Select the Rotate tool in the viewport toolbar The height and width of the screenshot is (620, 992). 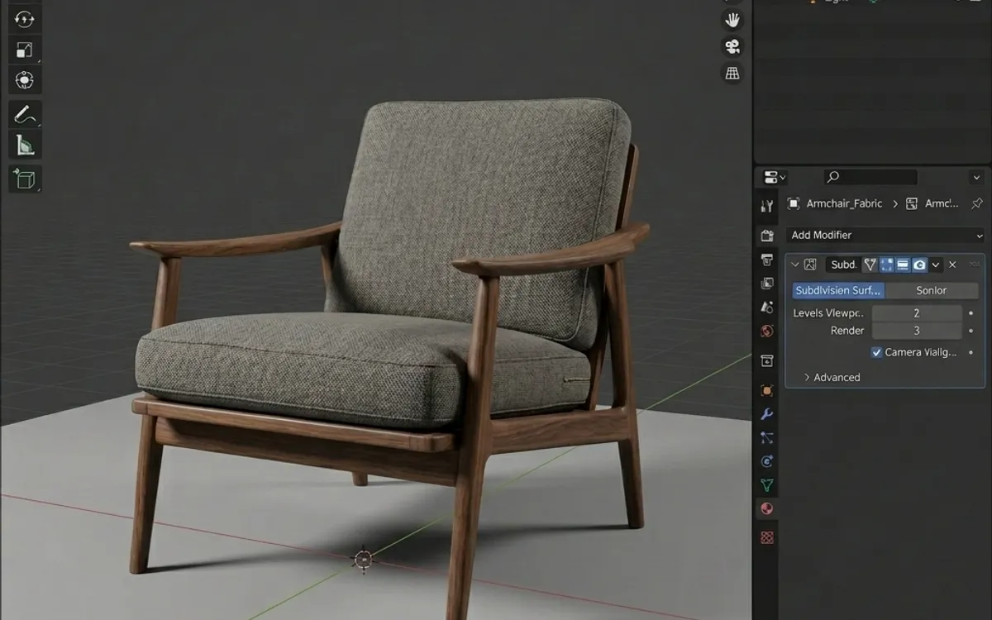(x=25, y=18)
